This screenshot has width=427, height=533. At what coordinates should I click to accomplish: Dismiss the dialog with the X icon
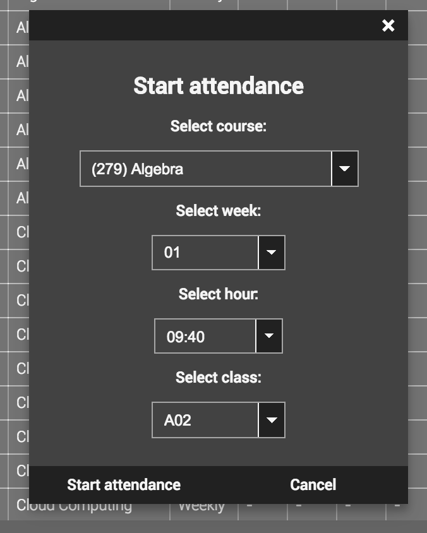388,26
